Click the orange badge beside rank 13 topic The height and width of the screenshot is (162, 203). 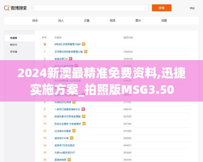click(x=71, y=138)
